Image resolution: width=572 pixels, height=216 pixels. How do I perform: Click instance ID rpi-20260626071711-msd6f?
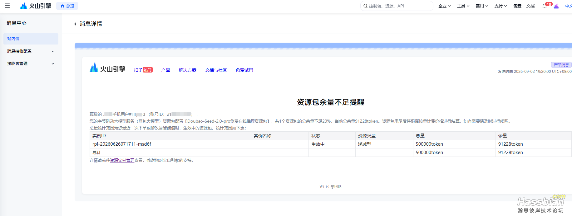122,144
